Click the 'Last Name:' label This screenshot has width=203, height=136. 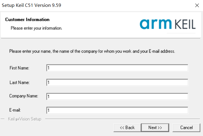pos(19,82)
